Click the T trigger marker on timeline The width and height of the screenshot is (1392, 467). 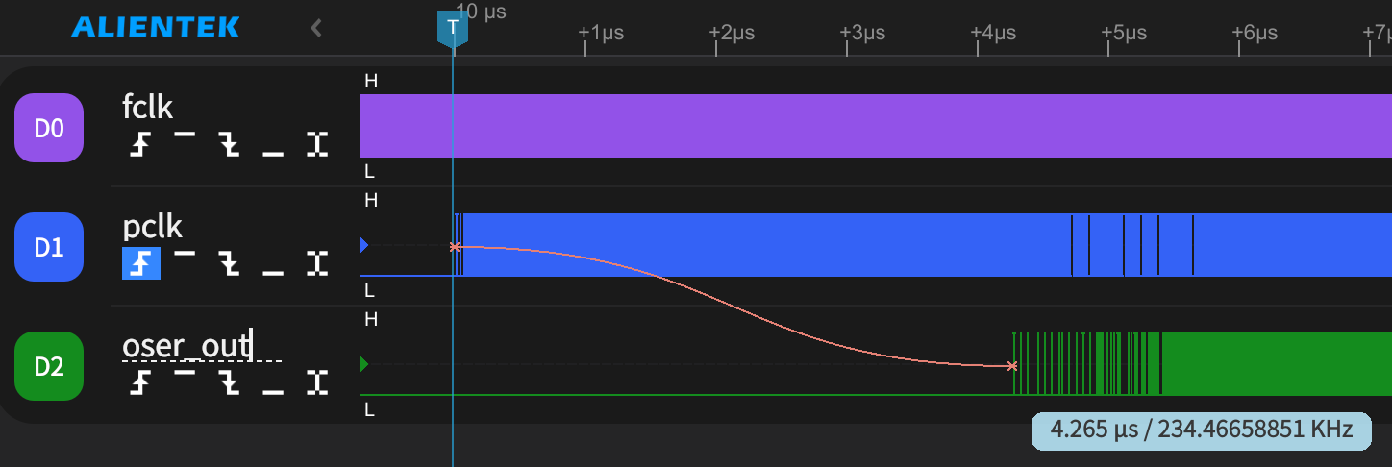pos(452,27)
